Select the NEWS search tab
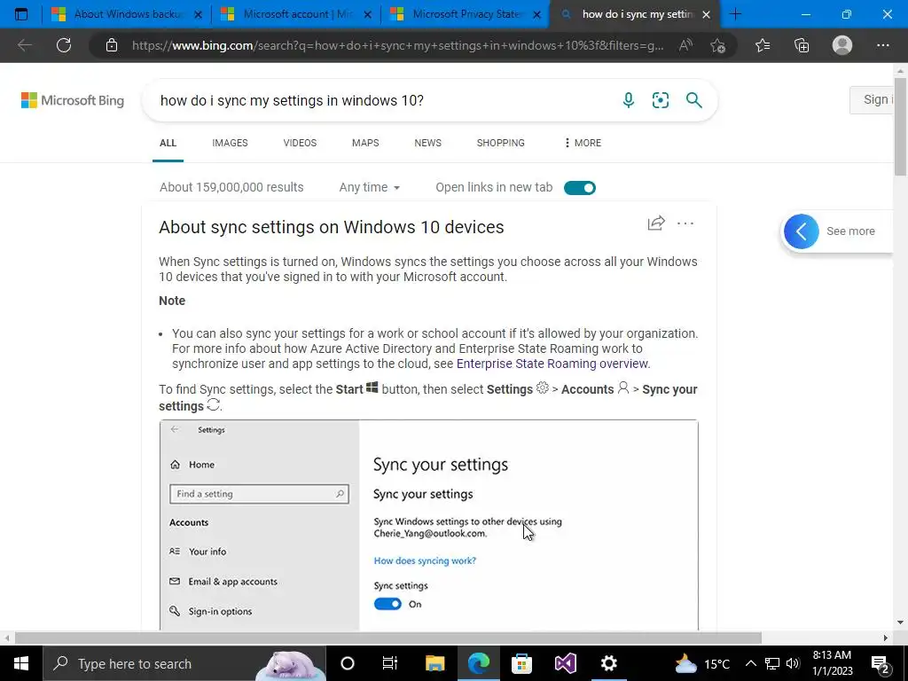Screen dimensions: 908x681 tap(428, 143)
